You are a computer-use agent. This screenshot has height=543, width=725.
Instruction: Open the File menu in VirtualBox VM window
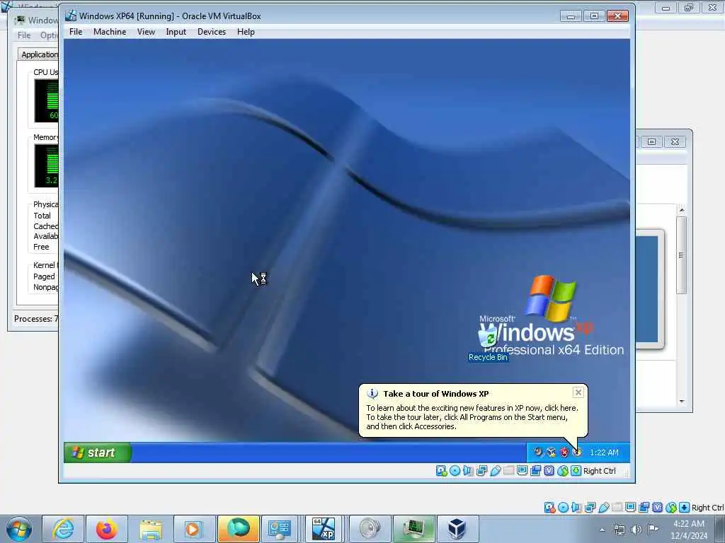click(76, 32)
